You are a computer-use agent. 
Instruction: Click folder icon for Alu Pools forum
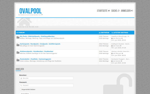(18, 37)
